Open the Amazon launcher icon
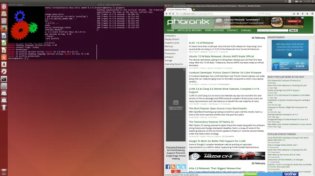The height and width of the screenshot is (176, 315). (x=4, y=65)
